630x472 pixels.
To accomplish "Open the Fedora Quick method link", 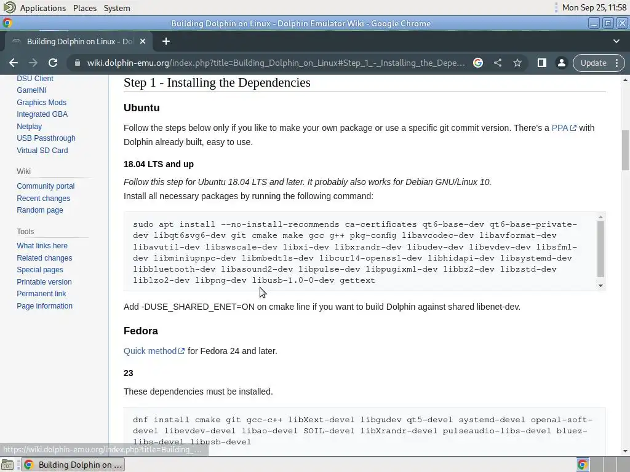I will click(x=154, y=351).
